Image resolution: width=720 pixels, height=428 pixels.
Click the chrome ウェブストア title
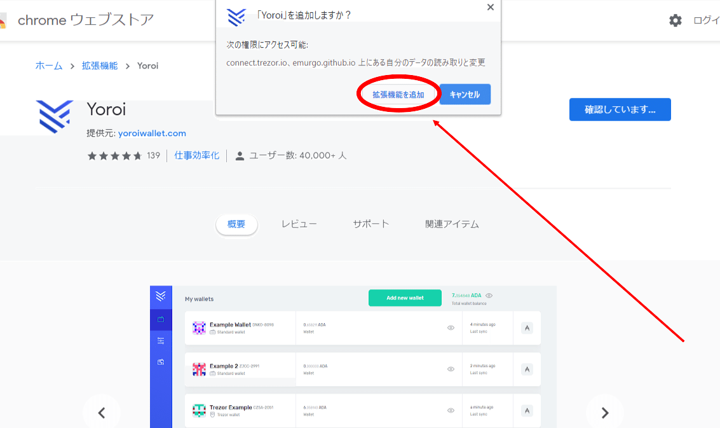click(x=85, y=20)
